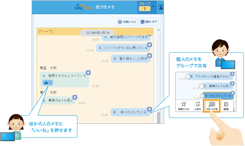
Task: Click the お気に入り star icon in bottom toolbar
Action: (184, 106)
